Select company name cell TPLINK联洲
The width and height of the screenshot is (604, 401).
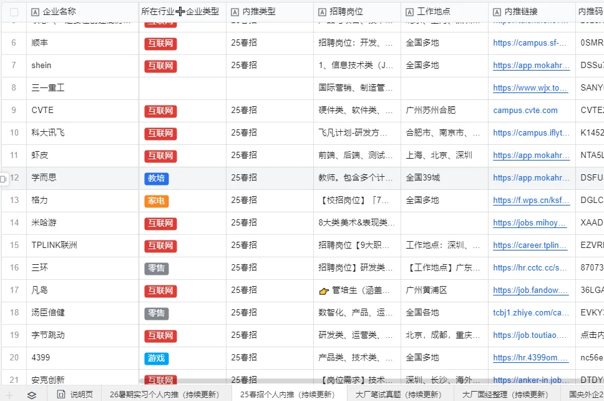pyautogui.click(x=82, y=245)
